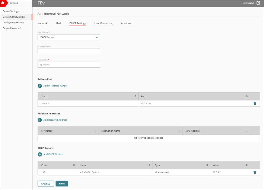Click the plus icon beside Add IP Address Range
Screen dimensions: 264x190
40,86
